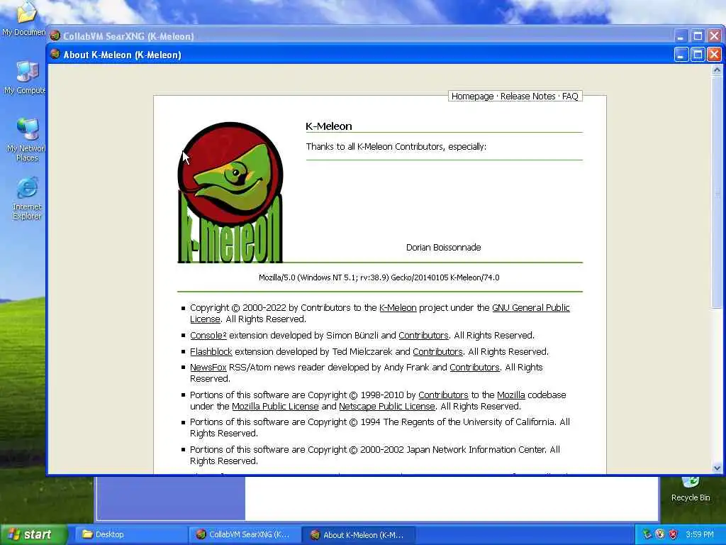Select the Recycle Bin desktop icon
726x545 pixels.
tap(691, 490)
